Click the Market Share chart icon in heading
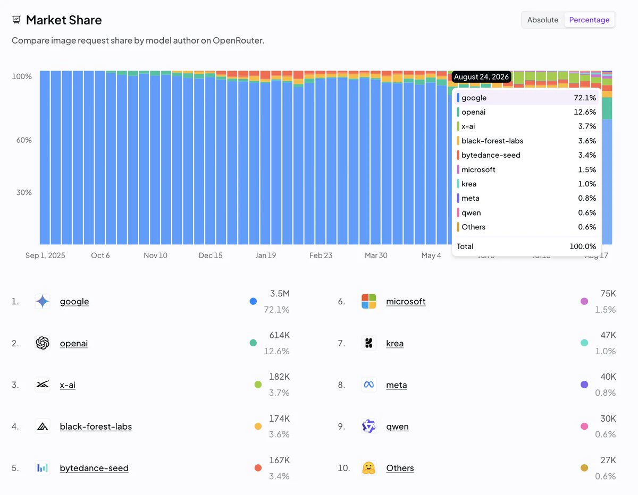Viewport: 638px width, 495px height. [16, 20]
